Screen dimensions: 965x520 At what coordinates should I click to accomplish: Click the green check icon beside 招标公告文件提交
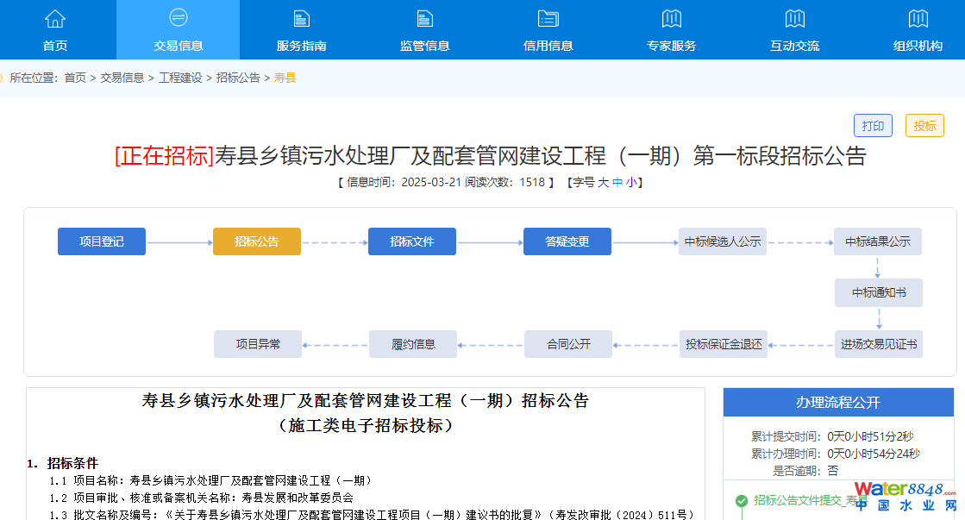point(740,500)
